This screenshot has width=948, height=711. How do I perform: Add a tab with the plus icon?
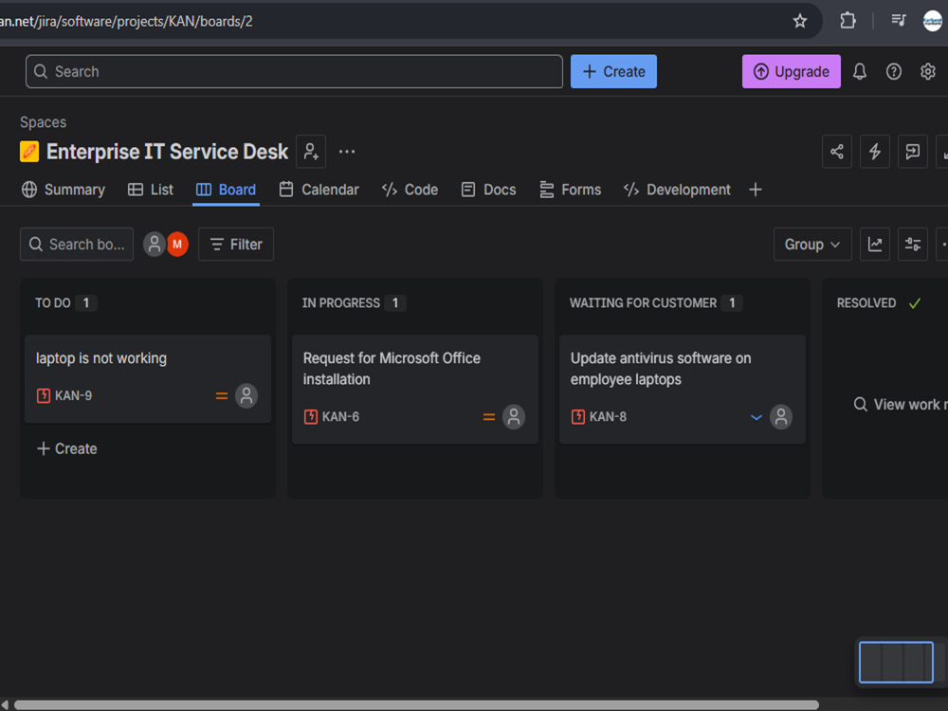(x=756, y=190)
